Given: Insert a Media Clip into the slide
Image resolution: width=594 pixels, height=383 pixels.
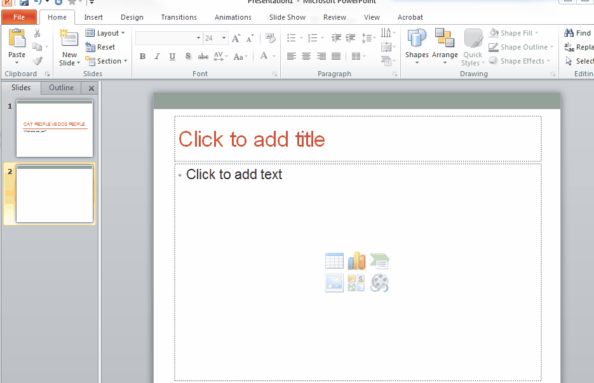Looking at the screenshot, I should [x=379, y=283].
